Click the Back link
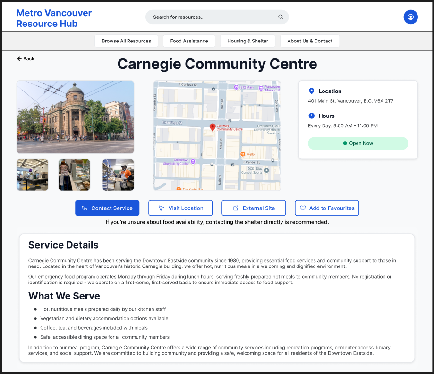This screenshot has height=374, width=434. [26, 58]
